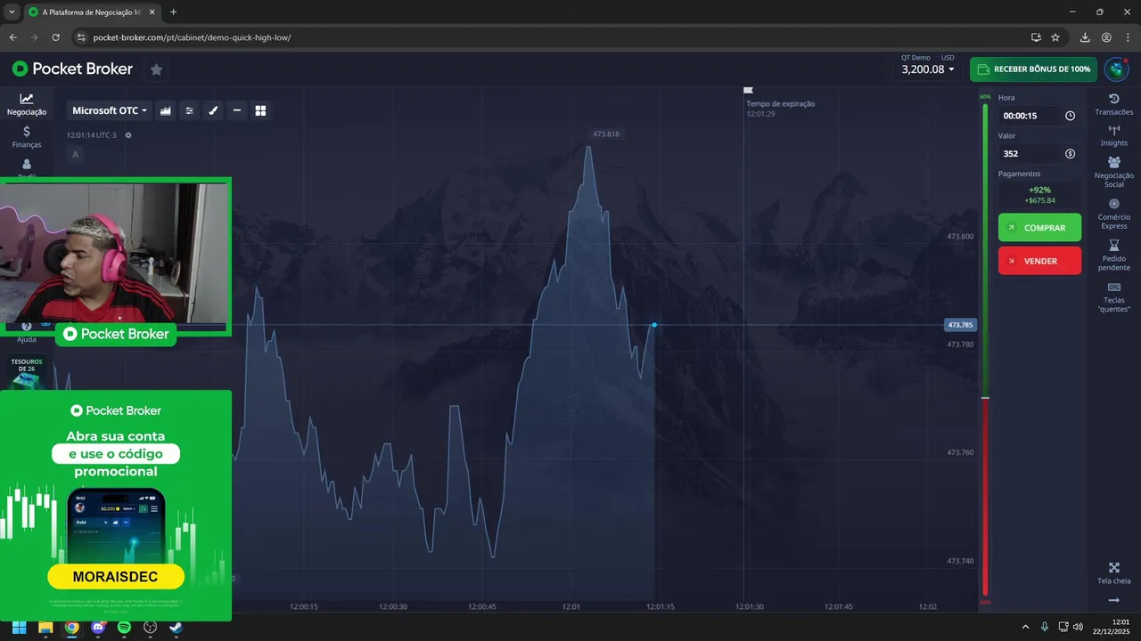
Task: Open Comércio Express panel
Action: [x=1113, y=214]
